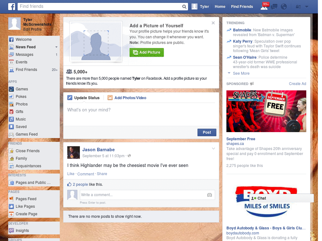Screen dimensions: 322x241
Task: Click the What's on your mind box
Action: [x=141, y=114]
